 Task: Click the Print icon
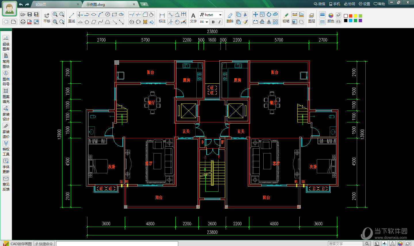click(x=23, y=22)
